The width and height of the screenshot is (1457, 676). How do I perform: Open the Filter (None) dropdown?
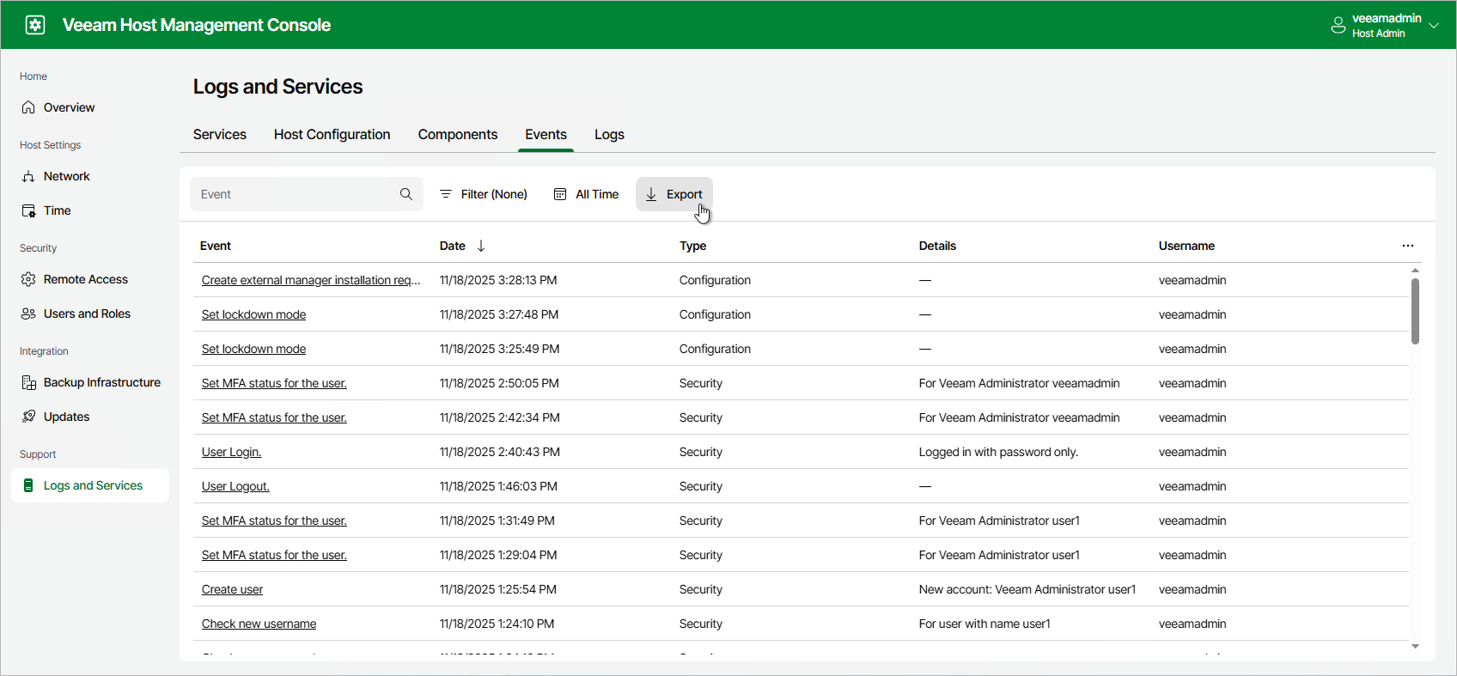[484, 194]
